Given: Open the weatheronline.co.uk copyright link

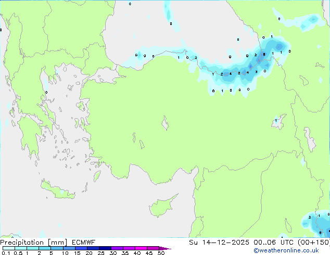Looking at the screenshot, I should (286, 250).
